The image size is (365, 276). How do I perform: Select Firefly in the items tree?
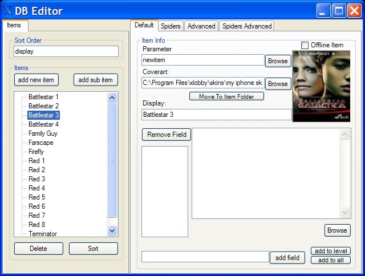(x=36, y=152)
